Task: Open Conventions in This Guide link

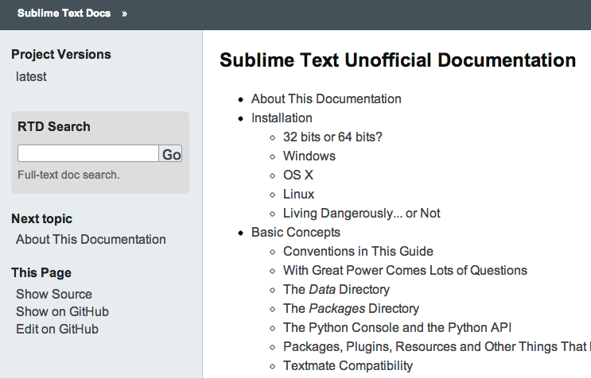Action: [358, 251]
